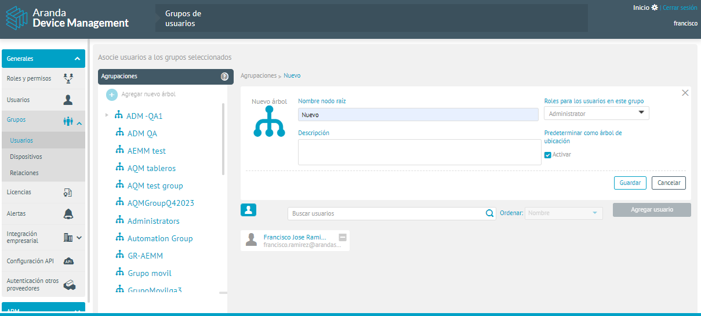Click the plus icon to add new tree

pos(112,95)
